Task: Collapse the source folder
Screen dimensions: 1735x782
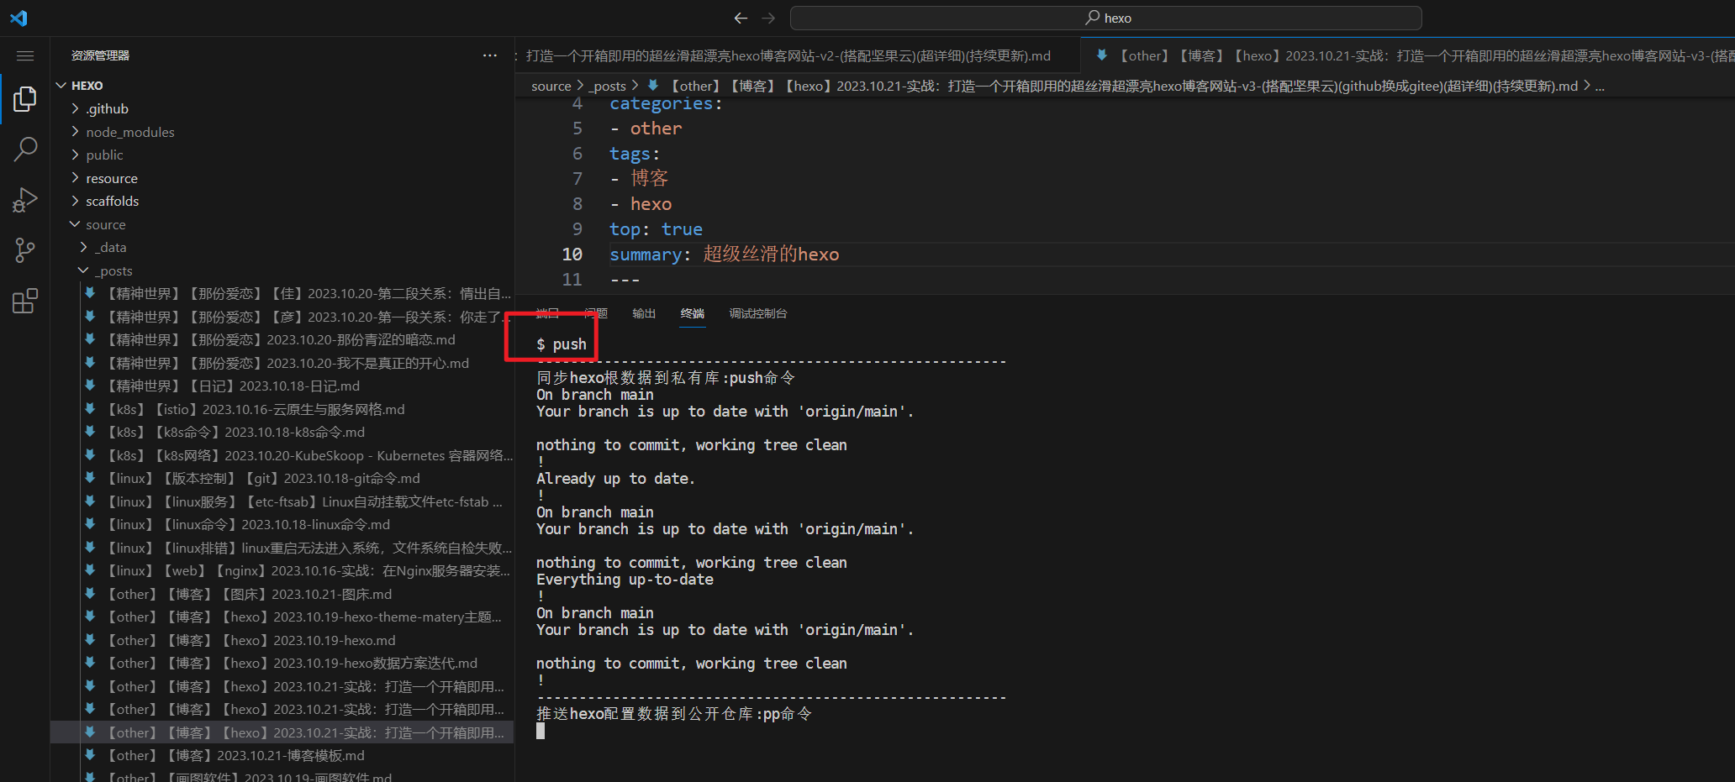Action: click(282, 224)
